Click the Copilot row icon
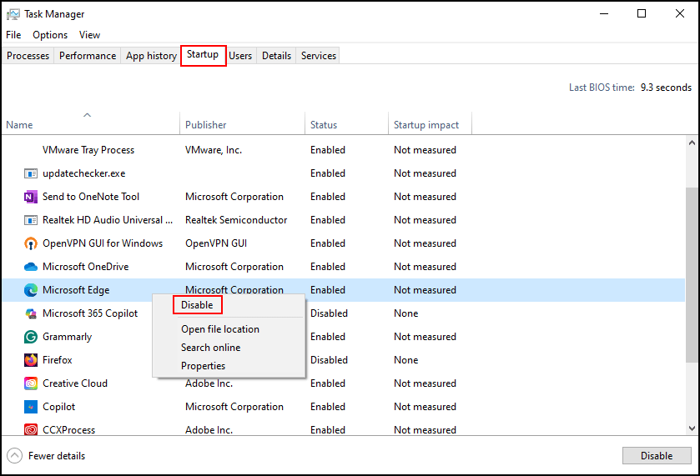This screenshot has width=700, height=476. click(x=30, y=407)
